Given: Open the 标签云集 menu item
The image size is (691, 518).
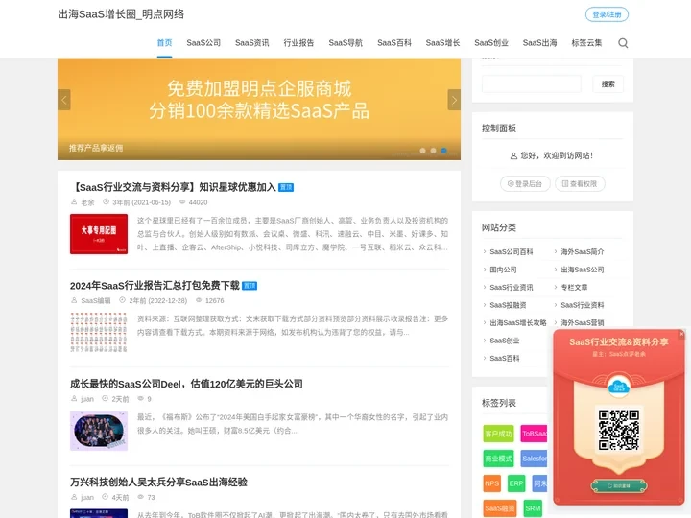Looking at the screenshot, I should point(586,43).
